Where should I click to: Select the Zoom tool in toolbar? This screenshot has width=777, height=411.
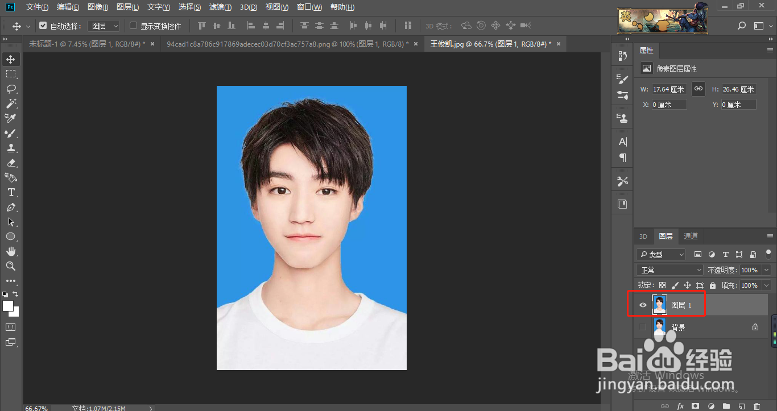coord(11,266)
